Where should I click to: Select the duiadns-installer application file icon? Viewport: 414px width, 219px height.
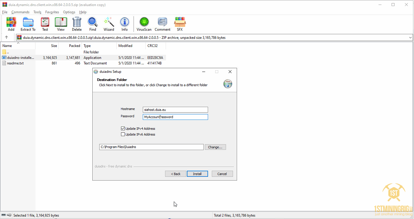click(4, 58)
